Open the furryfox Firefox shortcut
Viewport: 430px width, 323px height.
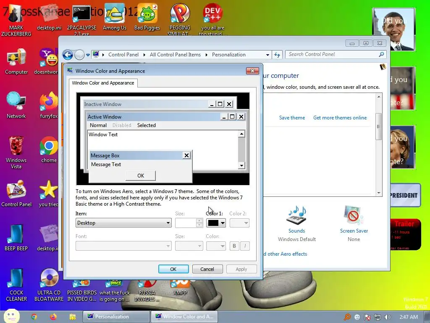(x=49, y=105)
